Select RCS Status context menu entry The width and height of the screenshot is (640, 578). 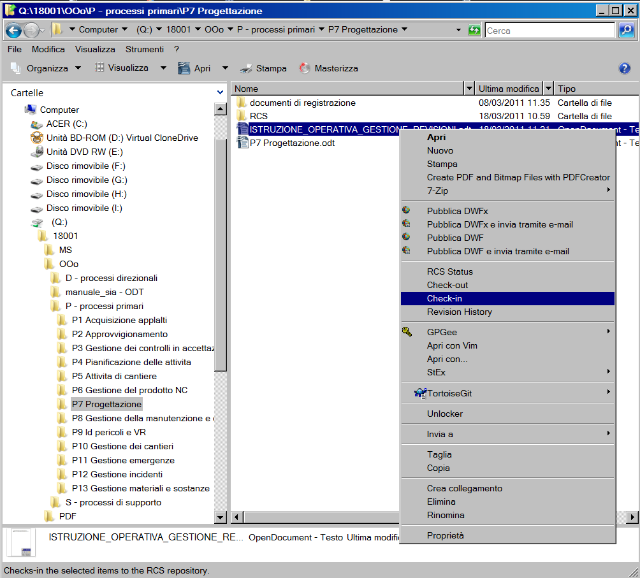(507, 271)
